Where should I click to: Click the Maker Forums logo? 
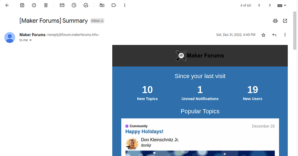point(200,55)
